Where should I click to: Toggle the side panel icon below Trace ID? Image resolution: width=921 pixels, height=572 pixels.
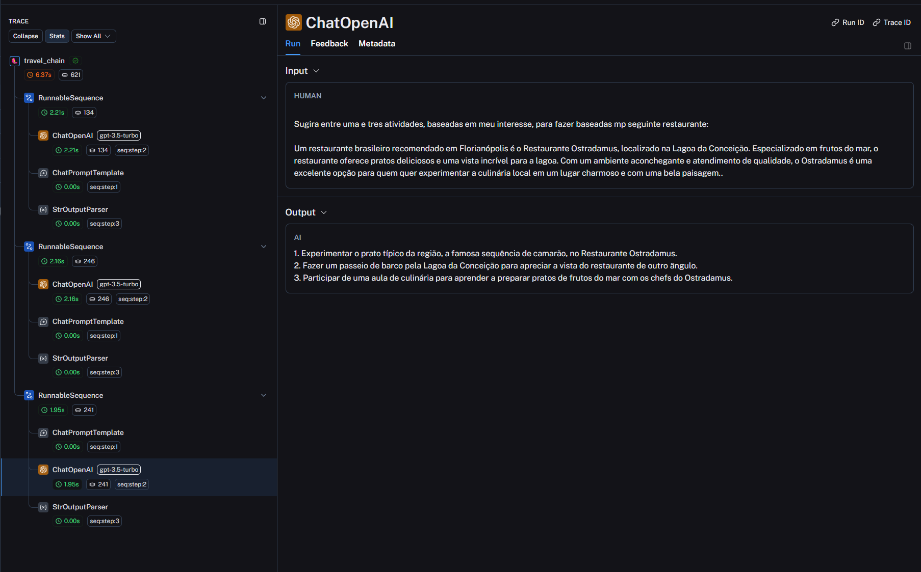pyautogui.click(x=908, y=46)
